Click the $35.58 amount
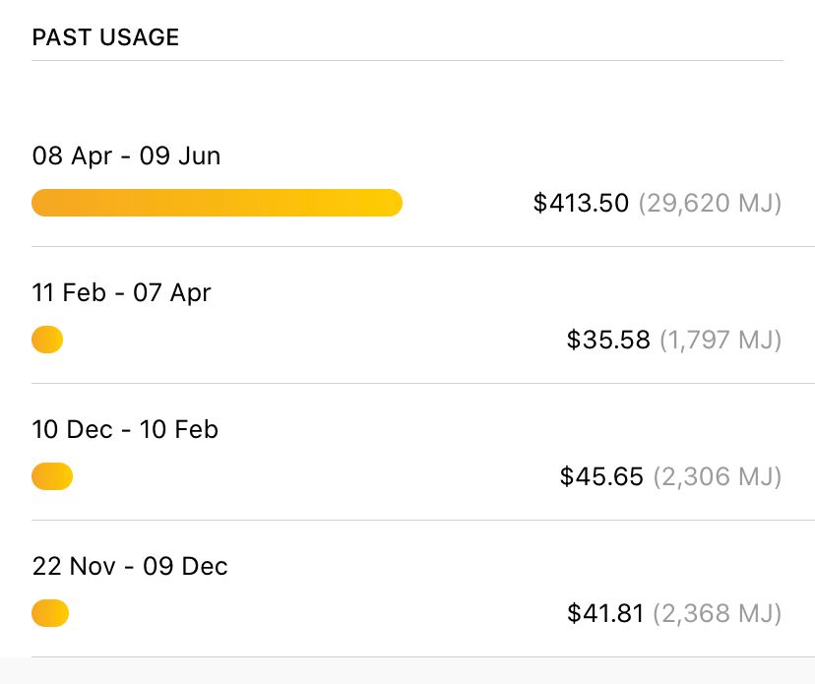Viewport: 815px width, 684px height. [608, 341]
